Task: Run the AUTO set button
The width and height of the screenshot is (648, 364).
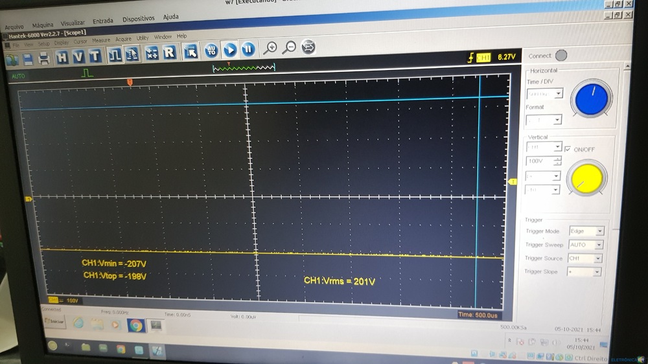Action: 211,51
